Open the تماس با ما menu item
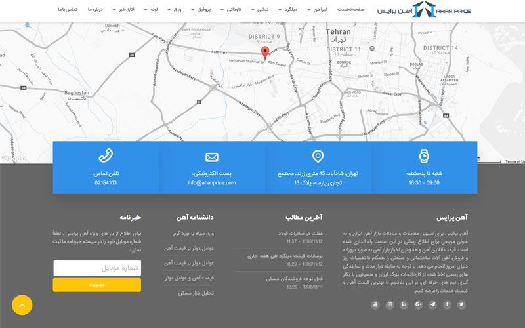Viewport: 525px width, 328px height. click(68, 10)
